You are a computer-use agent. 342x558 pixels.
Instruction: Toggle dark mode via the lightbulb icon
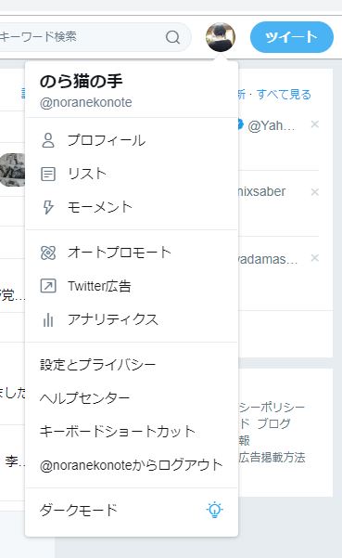(x=214, y=510)
